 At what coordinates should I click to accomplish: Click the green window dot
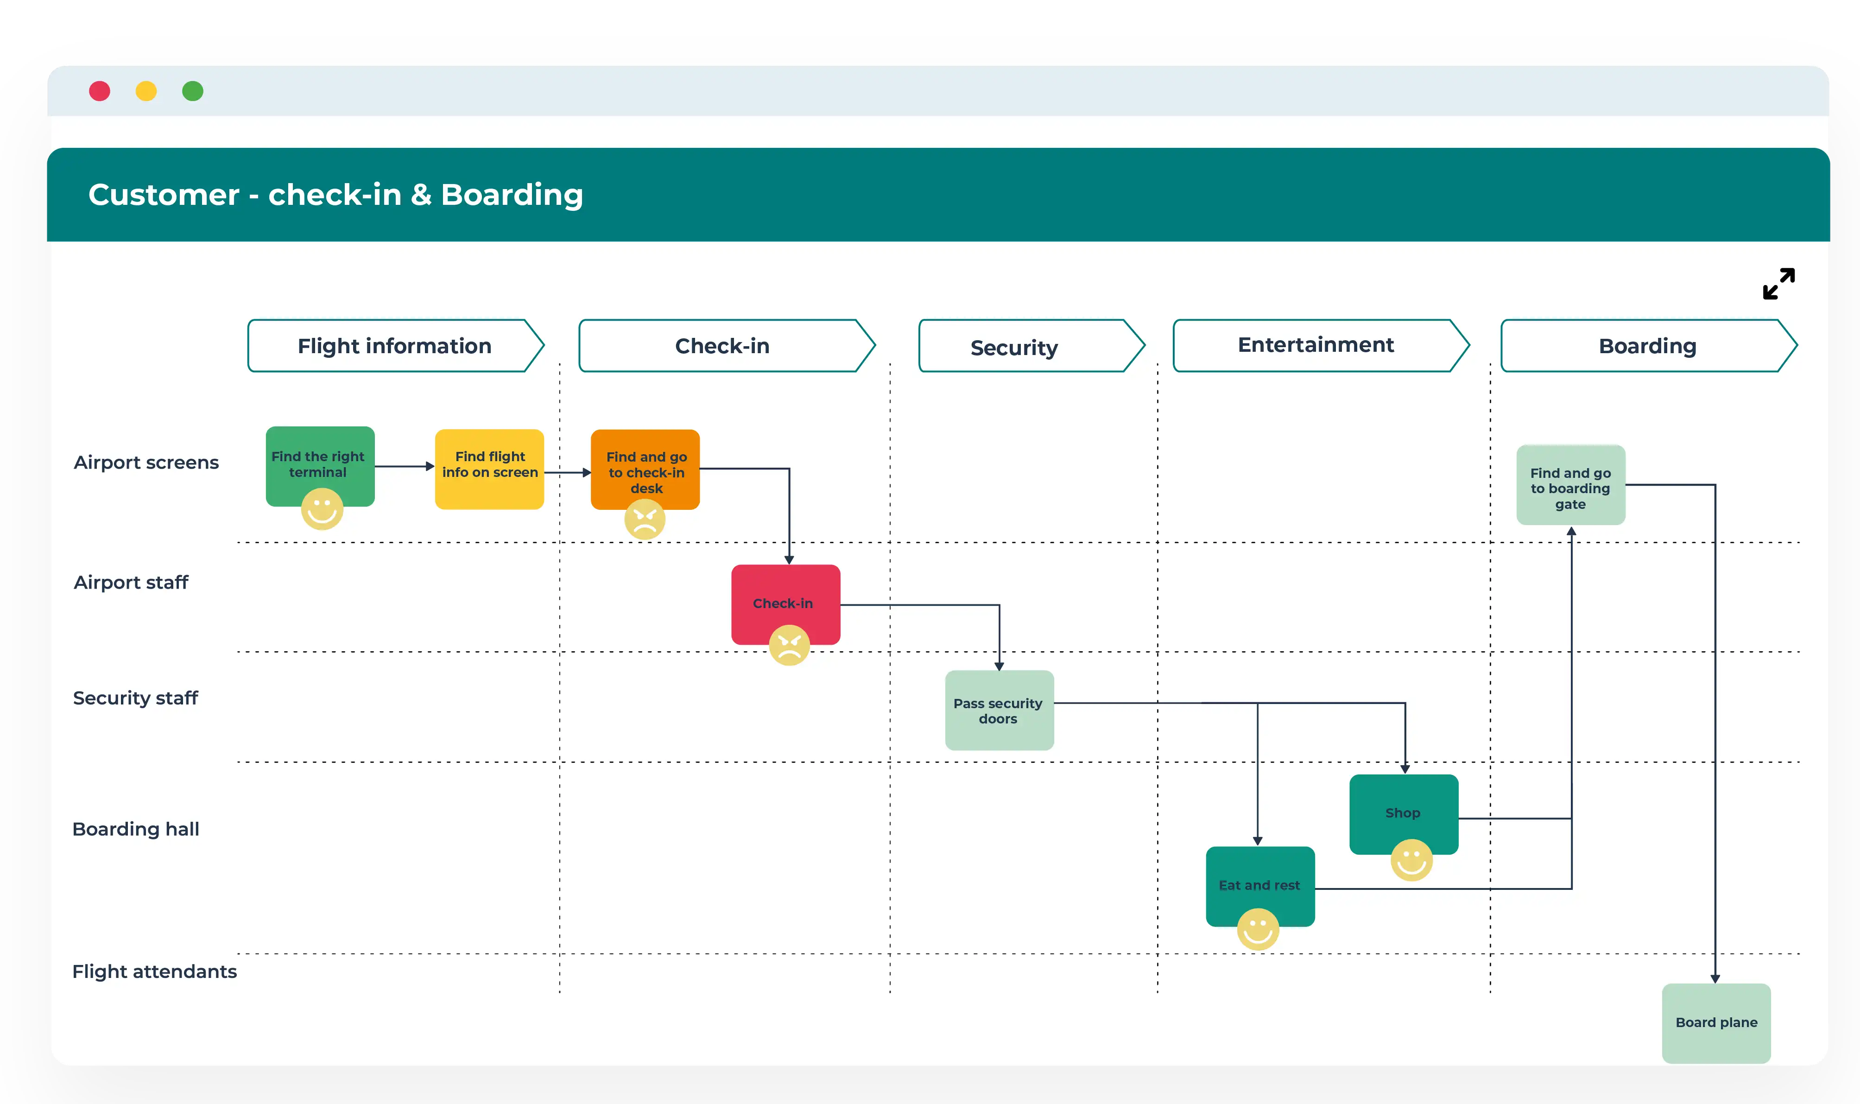193,91
